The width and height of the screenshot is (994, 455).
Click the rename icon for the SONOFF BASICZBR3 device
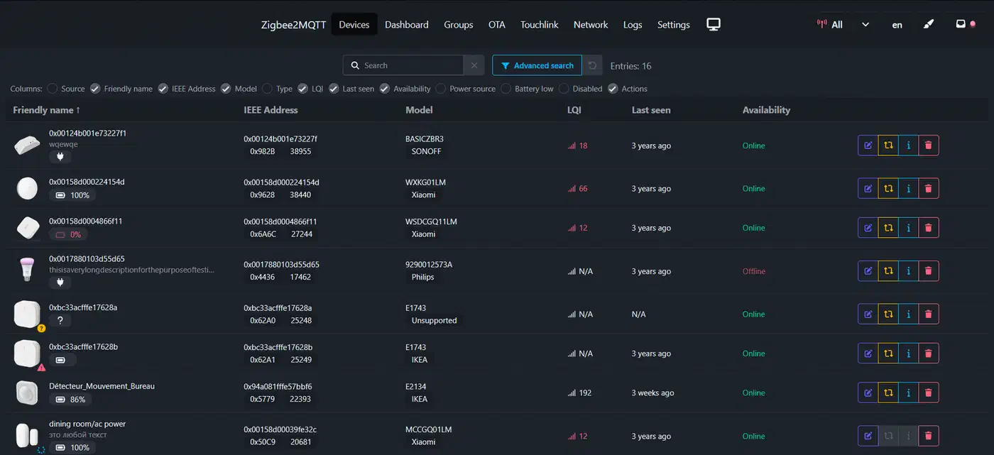[x=868, y=146]
